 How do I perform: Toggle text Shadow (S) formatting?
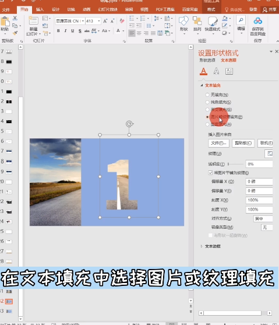80,31
